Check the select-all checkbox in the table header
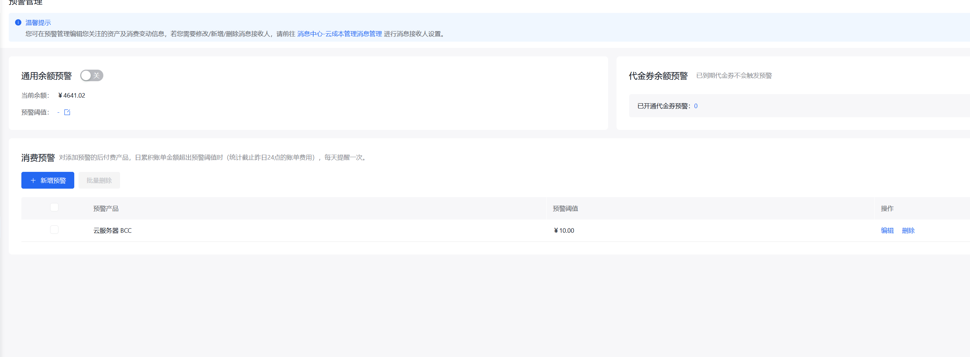970x357 pixels. (54, 207)
